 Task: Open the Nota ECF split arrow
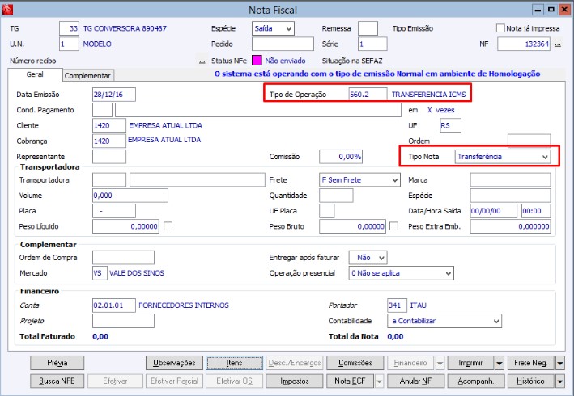tap(379, 381)
